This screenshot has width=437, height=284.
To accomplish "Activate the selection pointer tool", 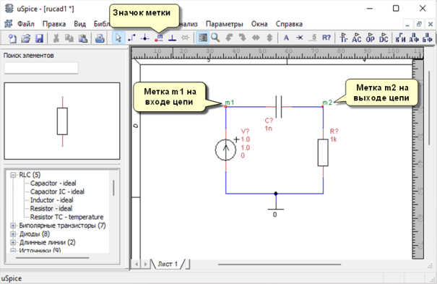I will pyautogui.click(x=118, y=38).
